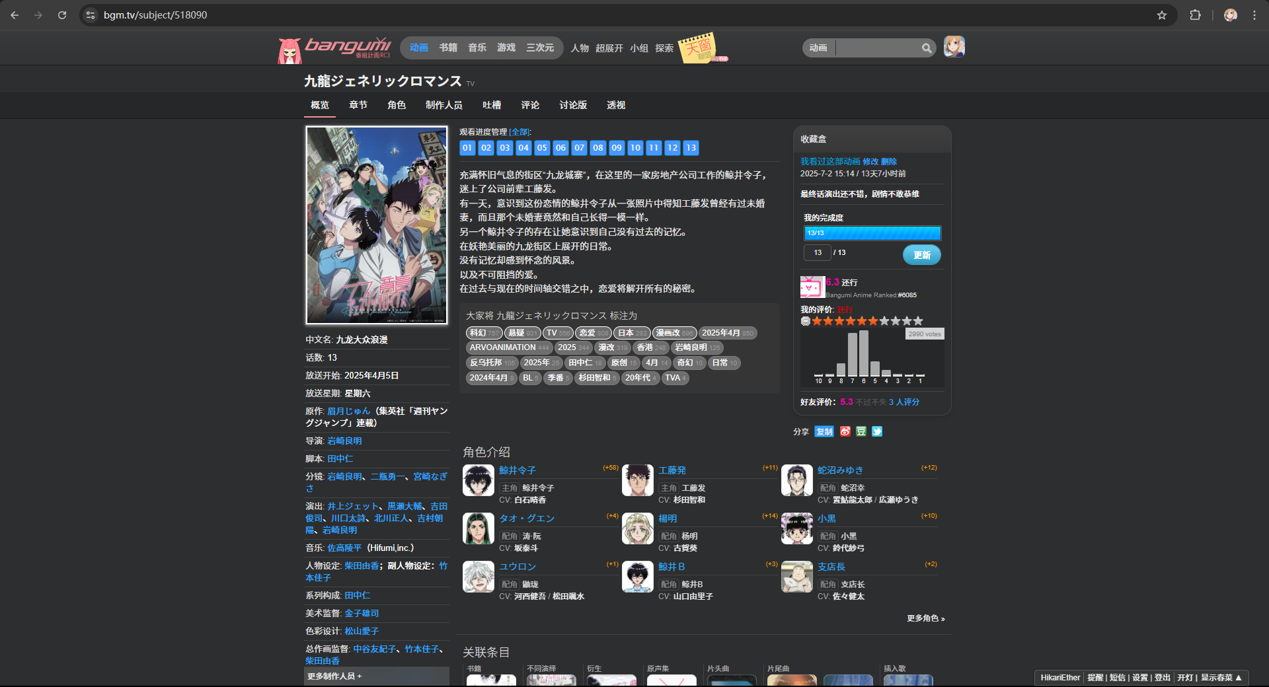The height and width of the screenshot is (687, 1269).
Task: Reload the current page
Action: [x=62, y=15]
